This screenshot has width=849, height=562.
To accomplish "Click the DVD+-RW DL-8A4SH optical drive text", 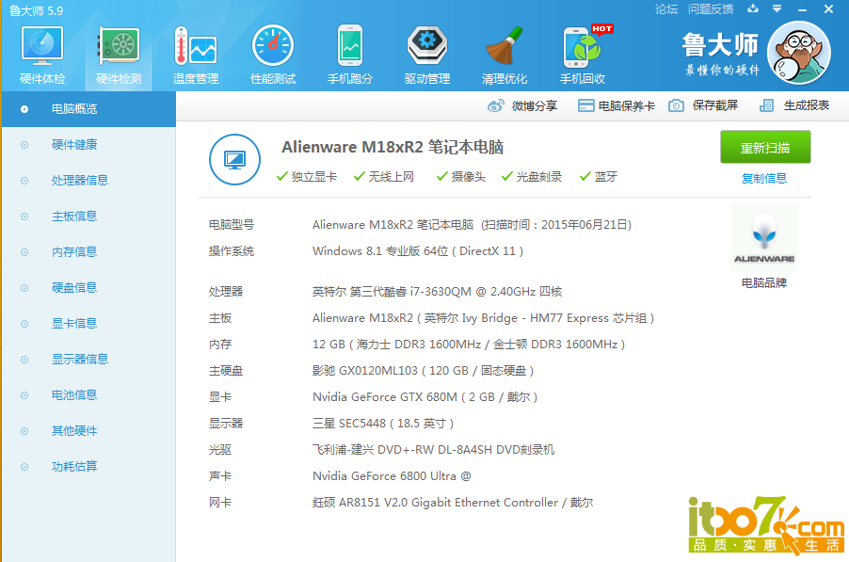I will [433, 449].
